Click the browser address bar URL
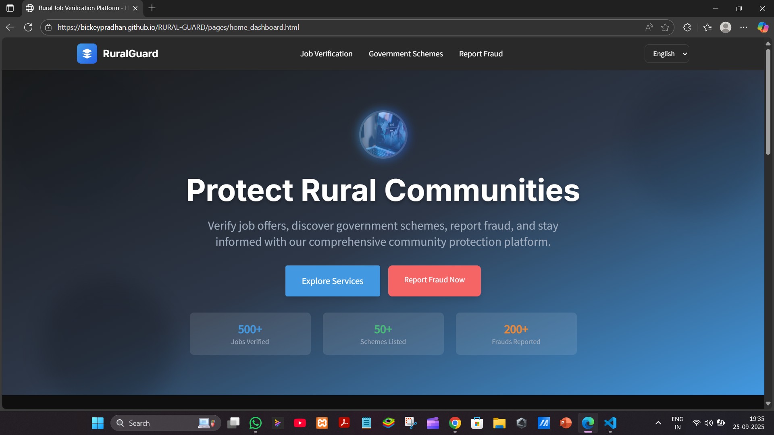774x435 pixels. (x=178, y=27)
